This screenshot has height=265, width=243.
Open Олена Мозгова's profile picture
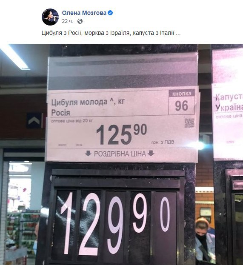pos(50,17)
